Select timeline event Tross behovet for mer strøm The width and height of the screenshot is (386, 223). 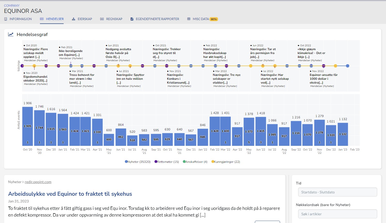tap(82, 79)
